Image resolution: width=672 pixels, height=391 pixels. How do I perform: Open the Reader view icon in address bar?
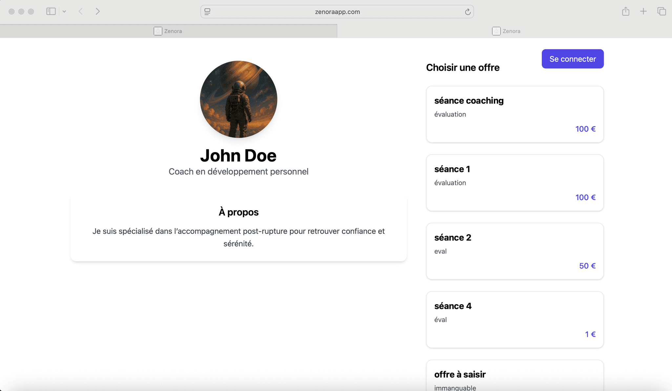tap(207, 11)
